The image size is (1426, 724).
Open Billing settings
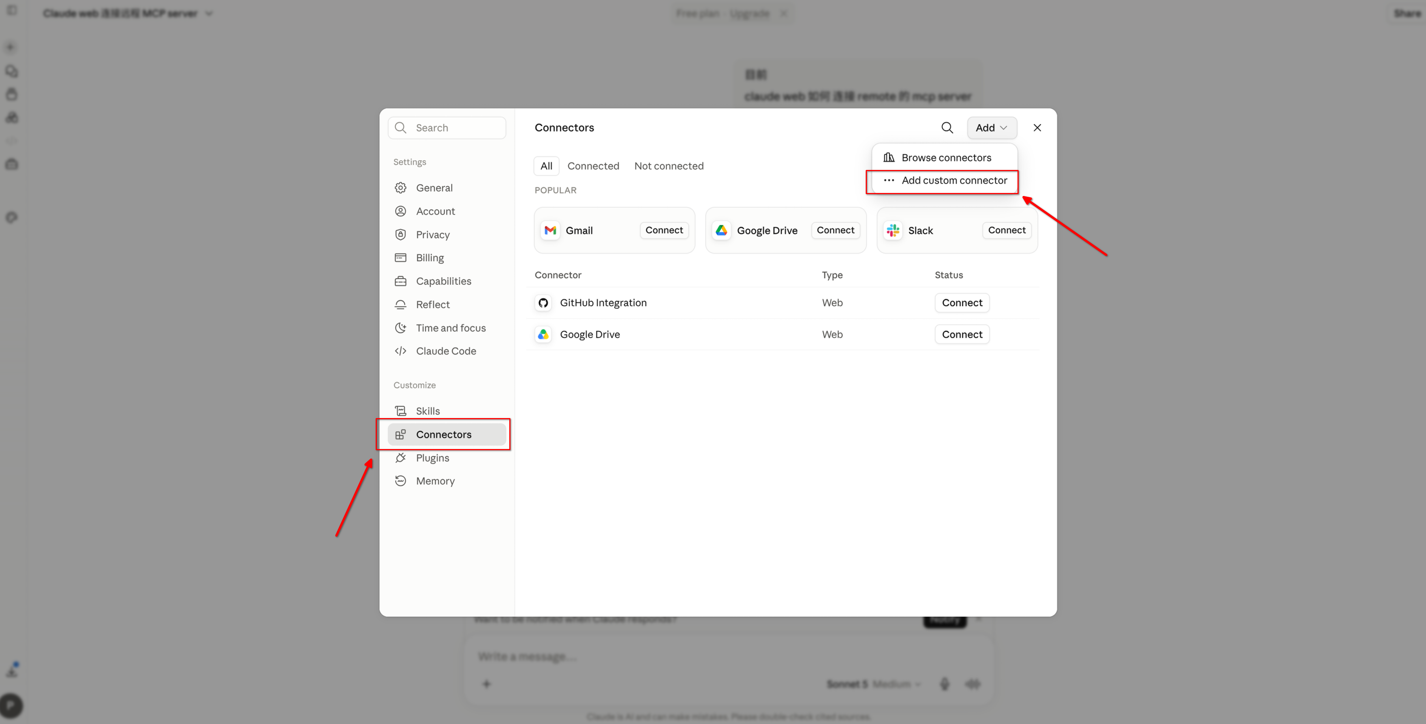coord(447,258)
